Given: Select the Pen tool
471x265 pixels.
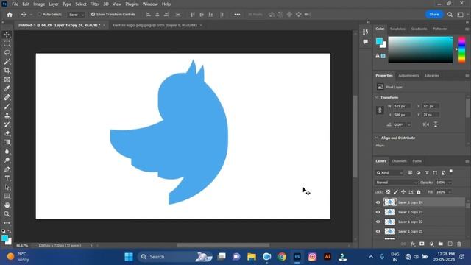Looking at the screenshot, I should pos(7,169).
